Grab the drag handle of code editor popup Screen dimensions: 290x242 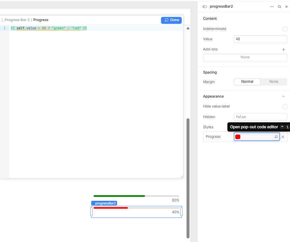pos(2,20)
